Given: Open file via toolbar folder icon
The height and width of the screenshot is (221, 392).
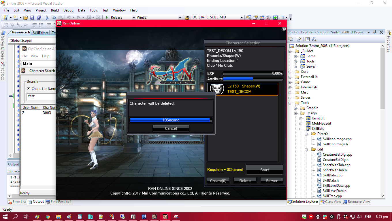Looking at the screenshot, I should point(26,18).
